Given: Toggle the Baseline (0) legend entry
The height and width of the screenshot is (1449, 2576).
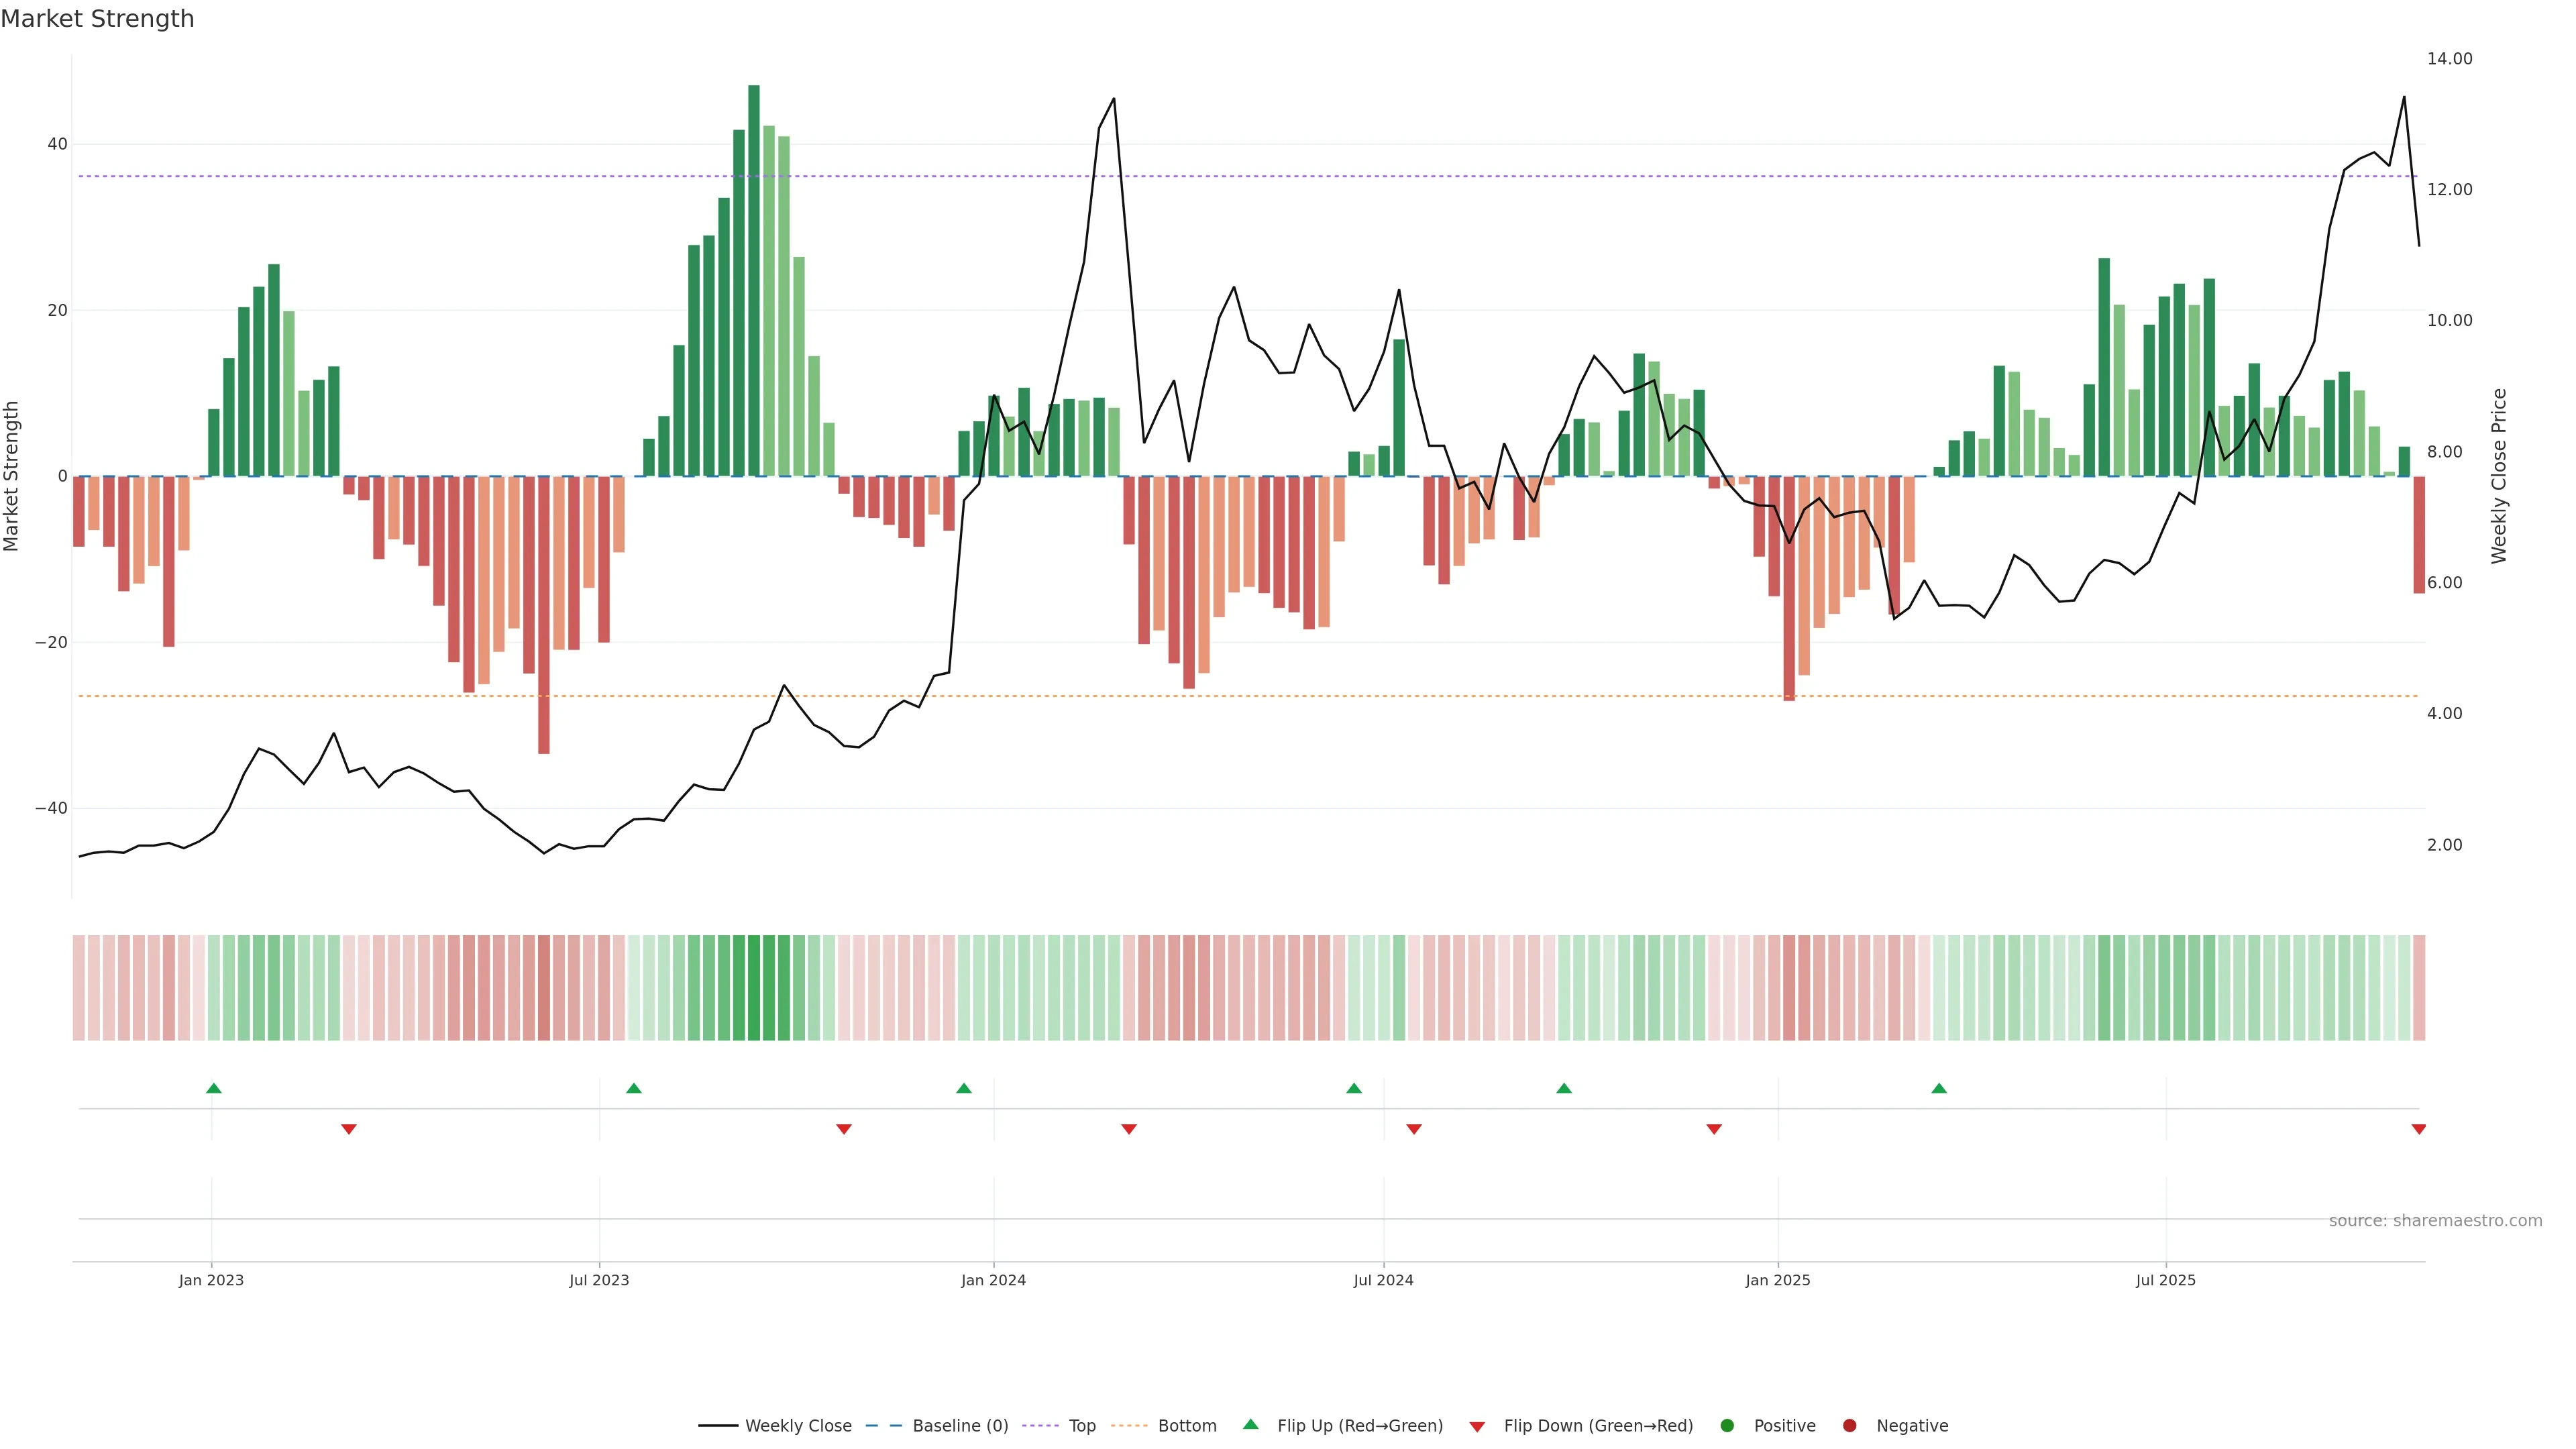Looking at the screenshot, I should coord(959,1426).
